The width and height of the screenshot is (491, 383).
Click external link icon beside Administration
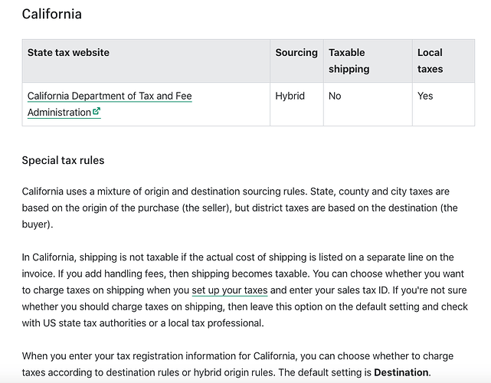pos(97,112)
